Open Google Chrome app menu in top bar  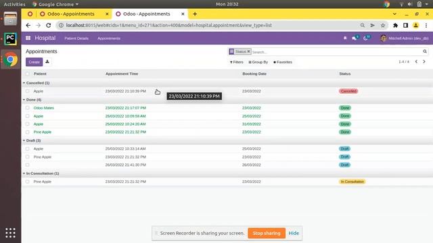coord(55,4)
